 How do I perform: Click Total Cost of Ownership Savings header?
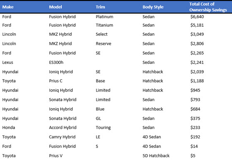(x=208, y=7)
